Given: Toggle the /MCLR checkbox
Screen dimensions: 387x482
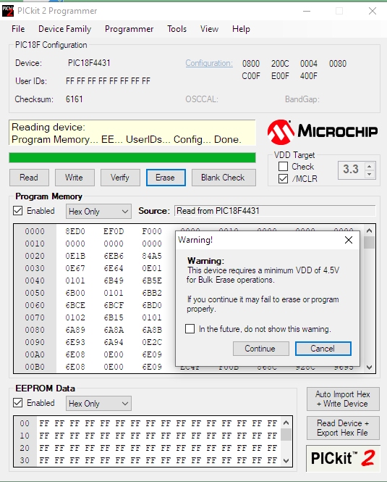Looking at the screenshot, I should pyautogui.click(x=283, y=178).
